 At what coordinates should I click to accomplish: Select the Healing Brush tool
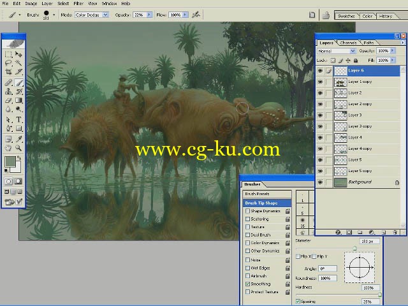point(8,83)
